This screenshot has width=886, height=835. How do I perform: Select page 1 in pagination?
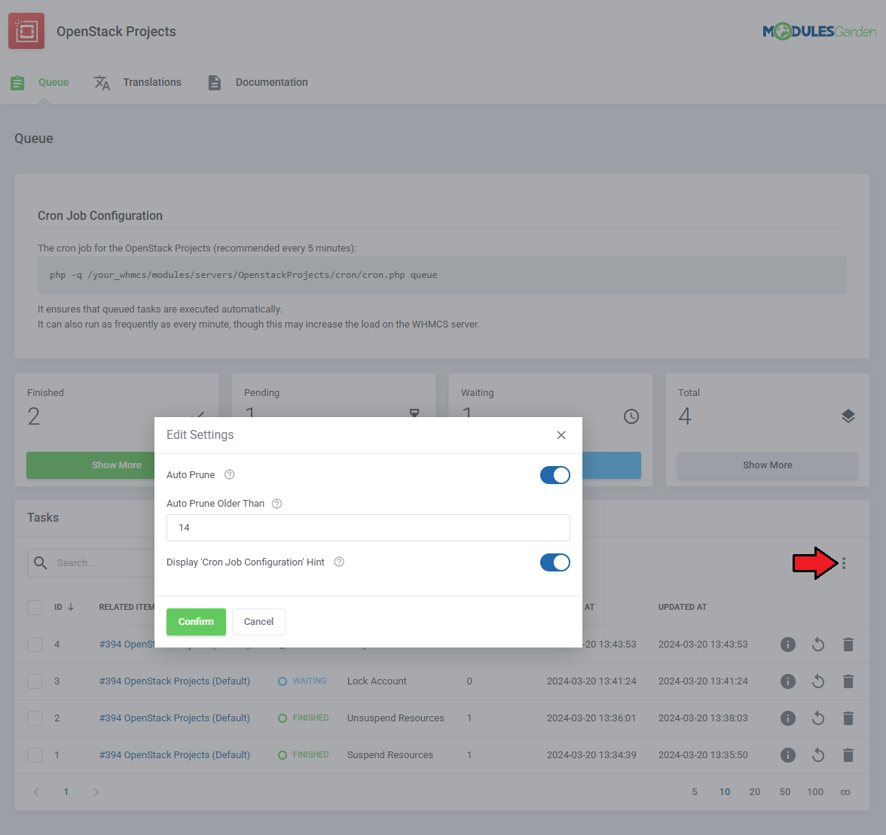(x=66, y=792)
